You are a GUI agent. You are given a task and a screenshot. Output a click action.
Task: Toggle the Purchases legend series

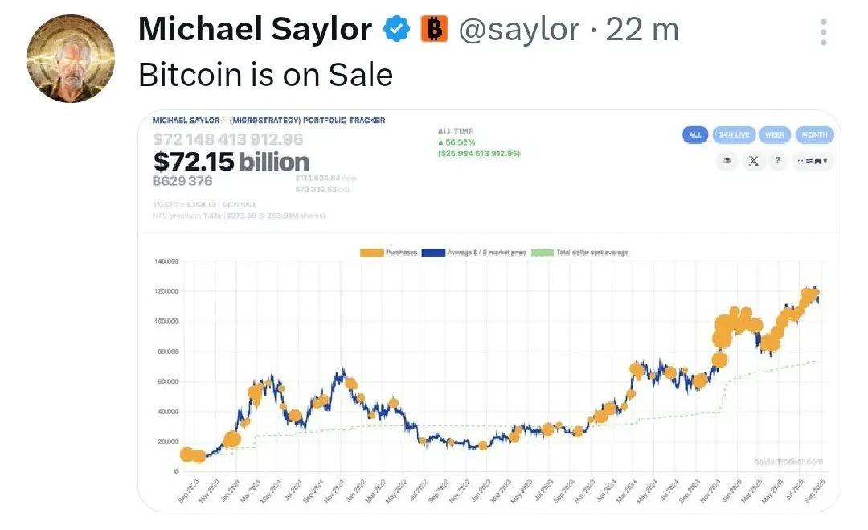(389, 253)
